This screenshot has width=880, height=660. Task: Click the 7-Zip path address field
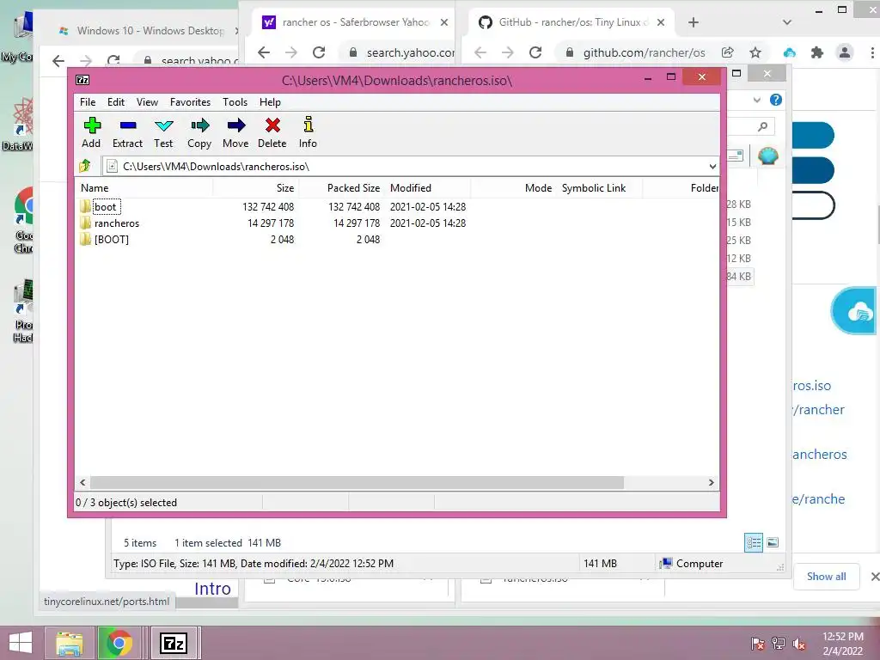[411, 166]
